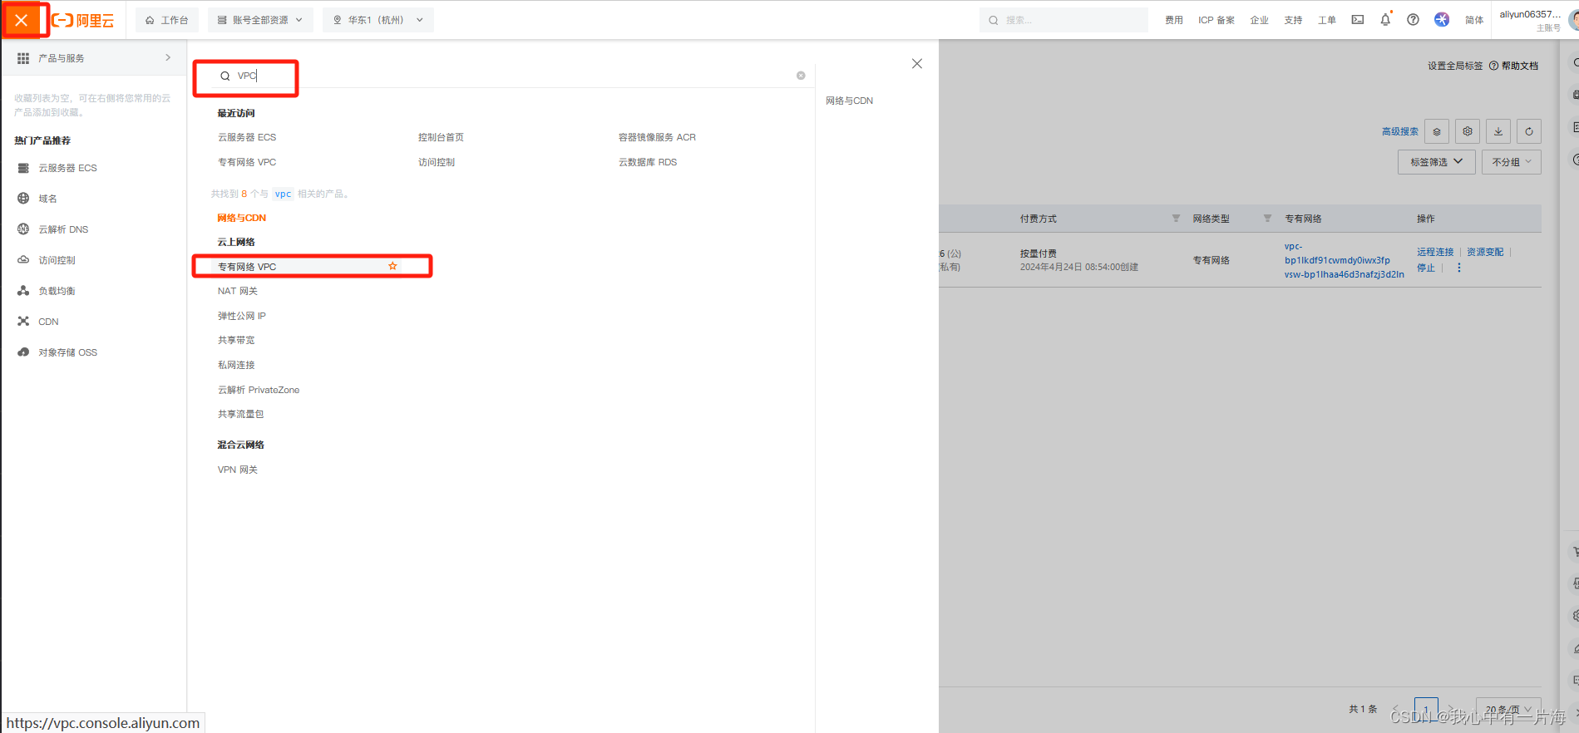1579x733 pixels.
Task: Open the Cloud Shell terminal icon
Action: pos(1358,20)
